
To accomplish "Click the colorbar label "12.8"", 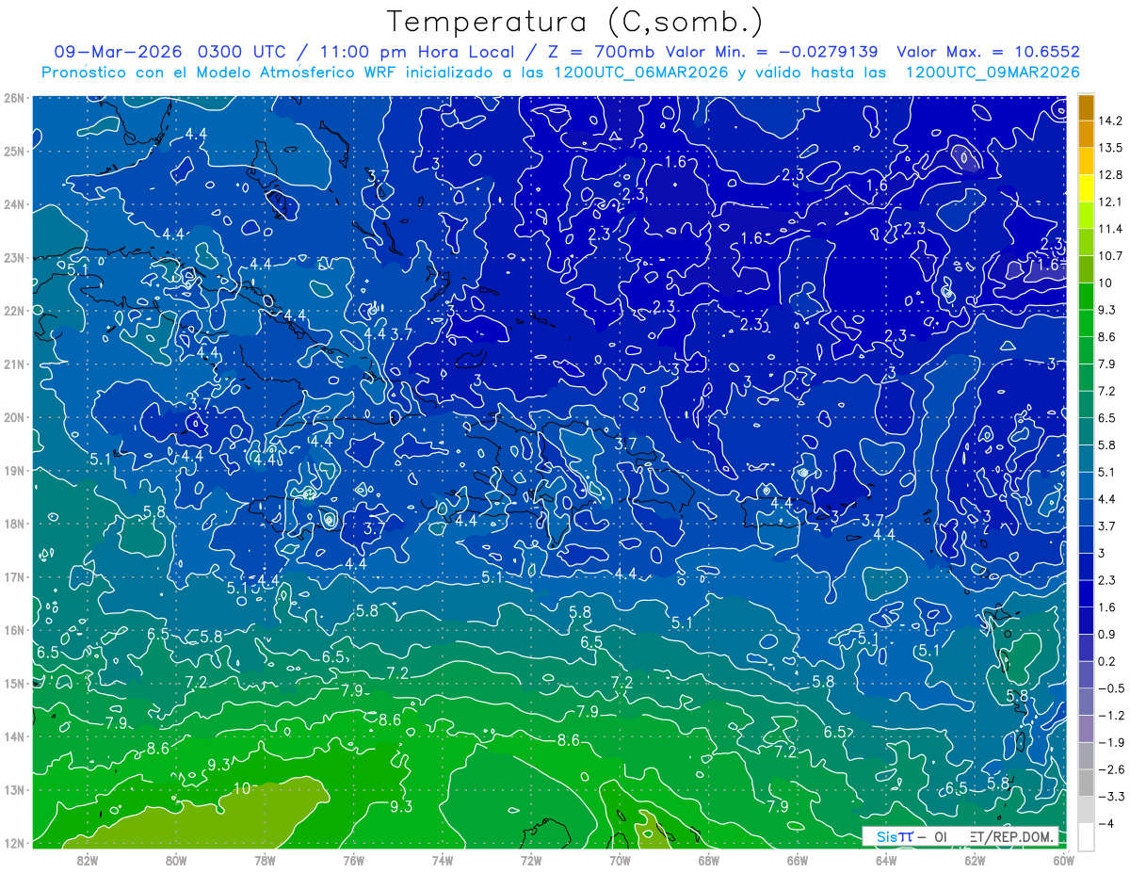I will pyautogui.click(x=1112, y=175).
